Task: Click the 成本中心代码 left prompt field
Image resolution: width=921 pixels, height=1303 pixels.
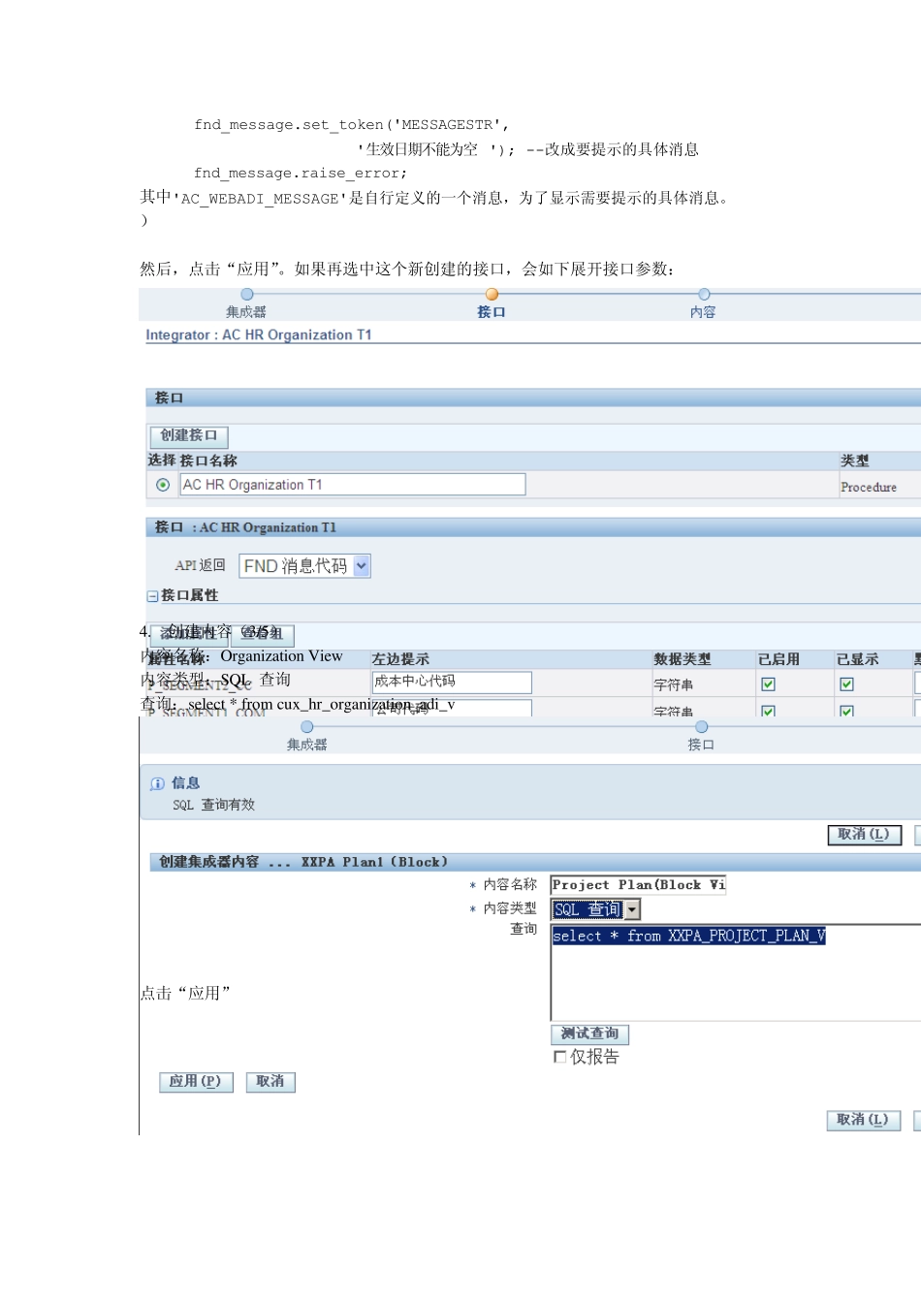Action: tap(452, 683)
